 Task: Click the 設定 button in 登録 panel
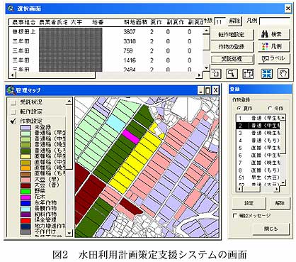[x=249, y=203]
